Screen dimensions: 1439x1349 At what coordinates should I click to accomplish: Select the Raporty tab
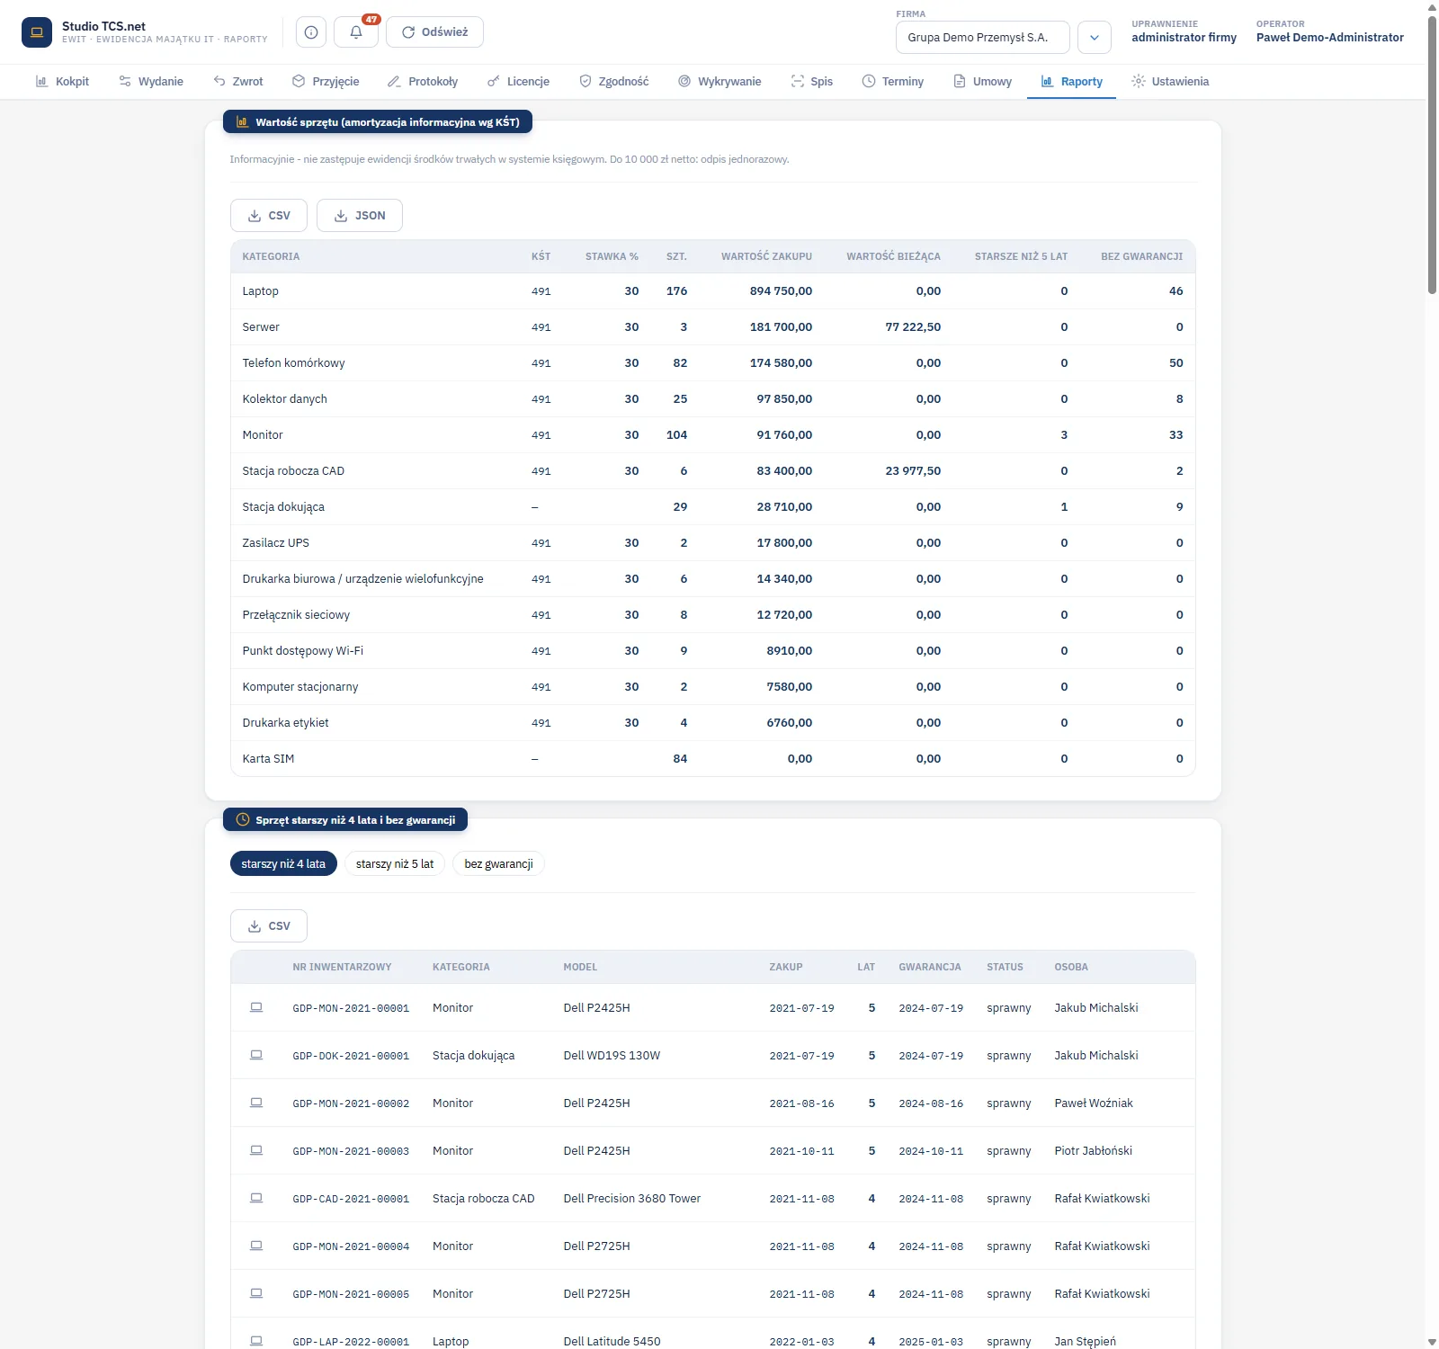tap(1072, 82)
